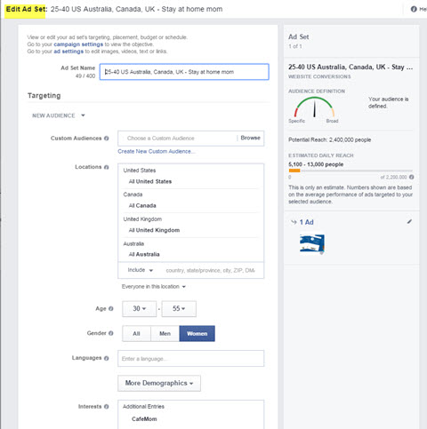Viewport: 427px width, 429px height.
Task: Open the campaign settings link
Action: 78,44
